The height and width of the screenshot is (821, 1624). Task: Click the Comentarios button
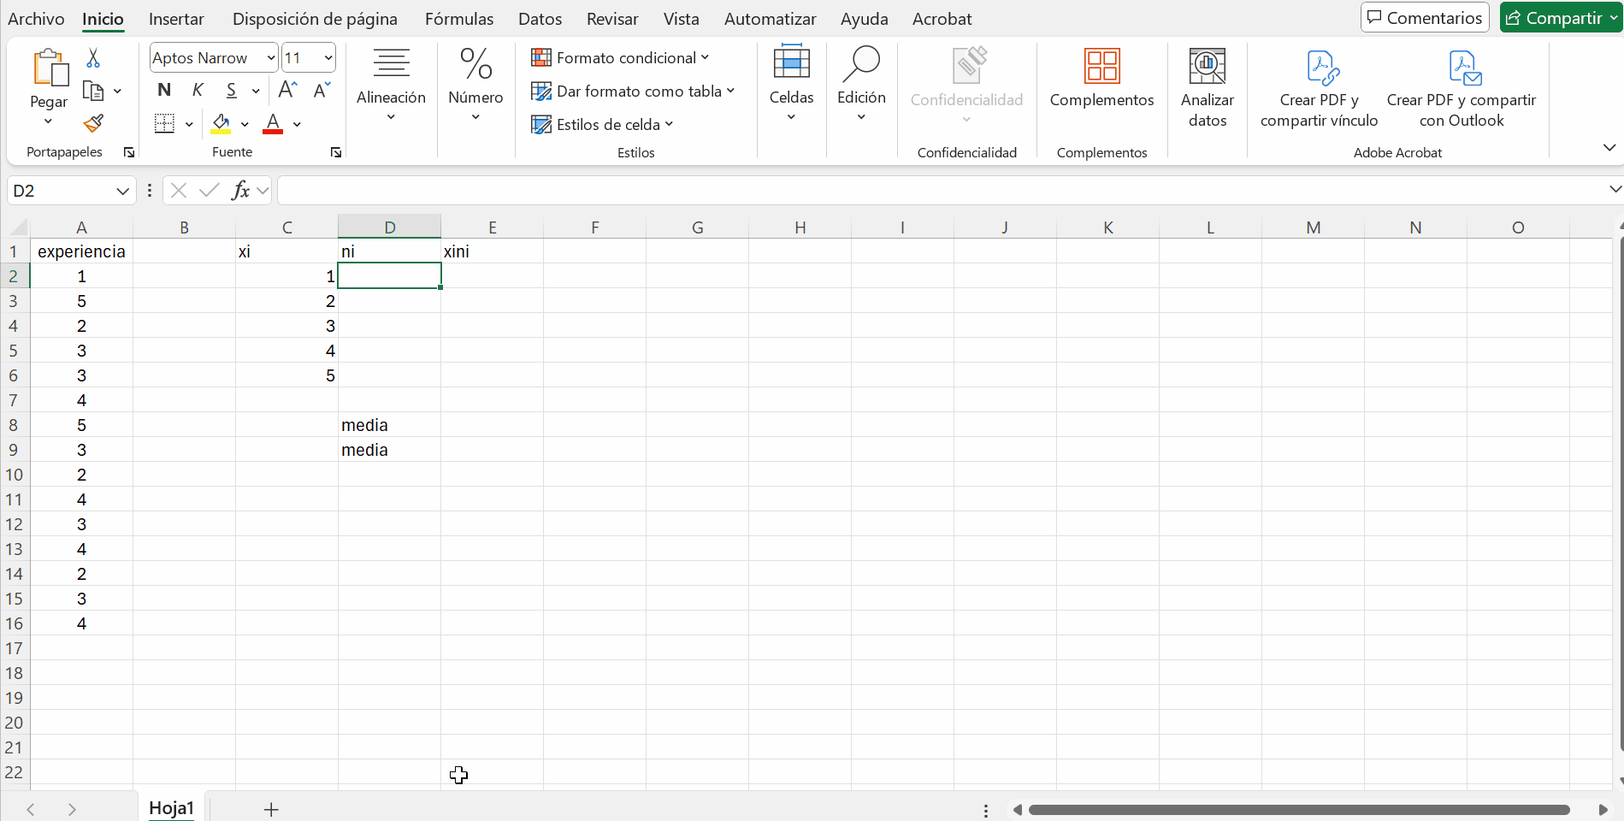pos(1425,18)
